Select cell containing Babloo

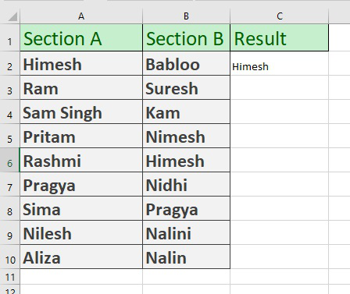(x=186, y=64)
